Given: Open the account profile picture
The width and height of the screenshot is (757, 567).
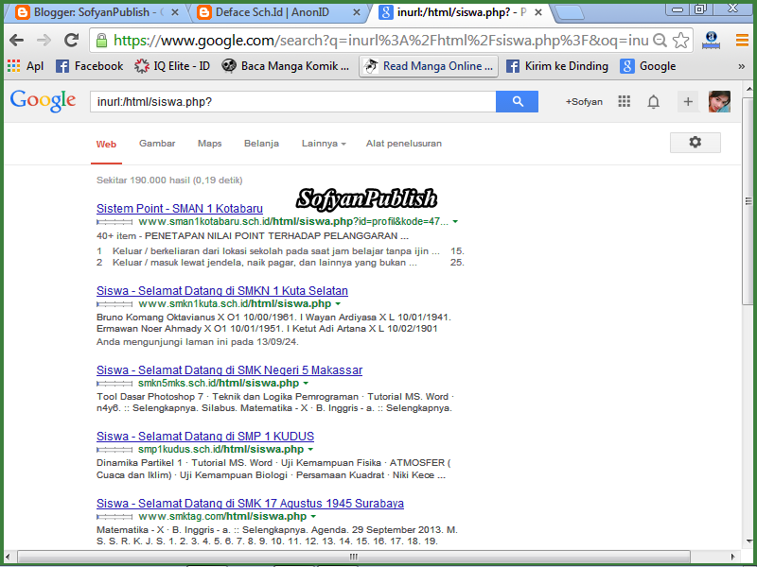Looking at the screenshot, I should coord(719,102).
